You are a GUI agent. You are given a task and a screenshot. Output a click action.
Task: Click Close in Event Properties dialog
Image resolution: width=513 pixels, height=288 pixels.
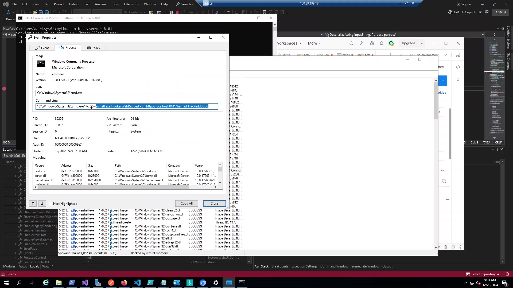(214, 203)
